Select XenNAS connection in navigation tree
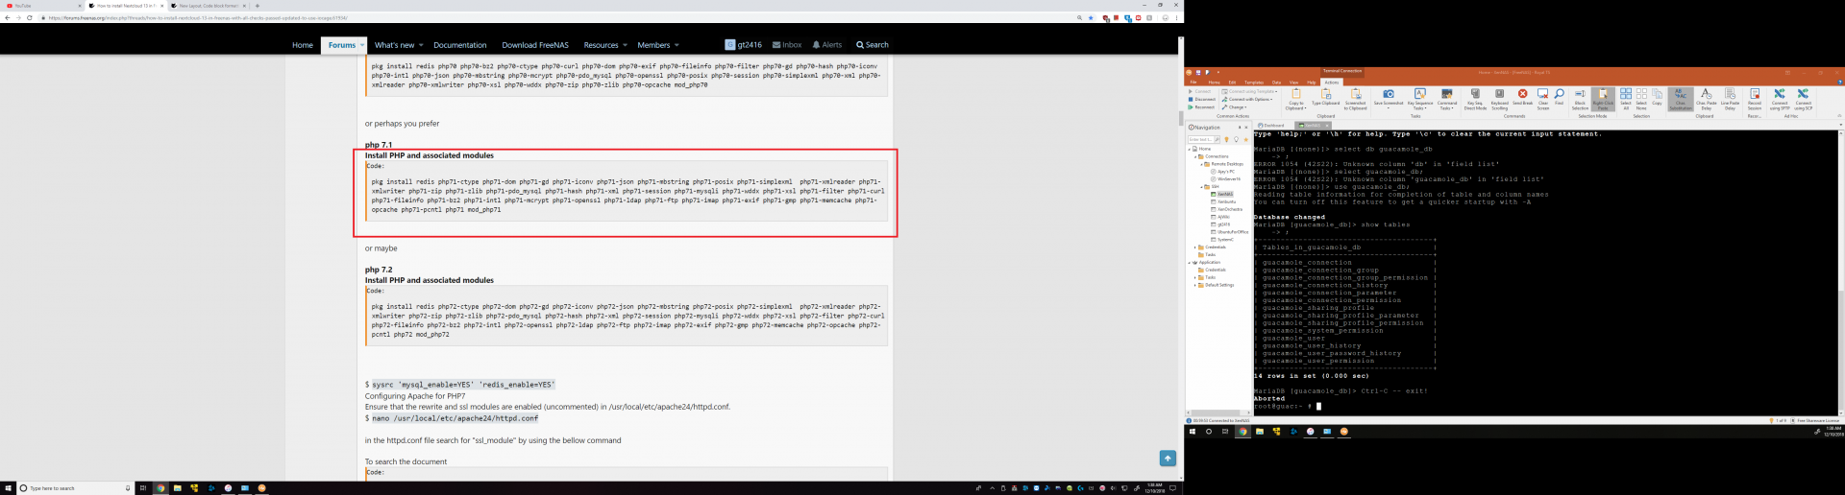This screenshot has height=495, width=1845. tap(1224, 194)
